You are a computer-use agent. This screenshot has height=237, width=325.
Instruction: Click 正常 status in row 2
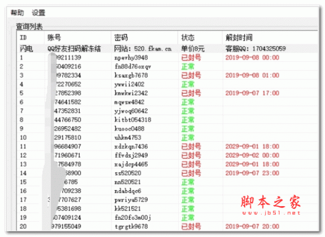point(188,67)
